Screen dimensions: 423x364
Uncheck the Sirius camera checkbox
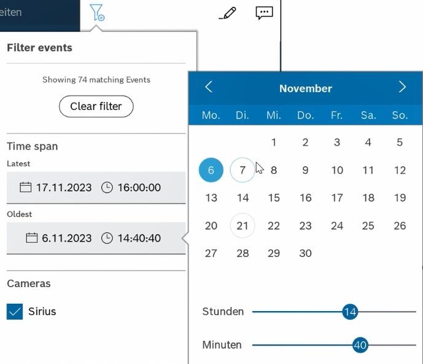15,312
